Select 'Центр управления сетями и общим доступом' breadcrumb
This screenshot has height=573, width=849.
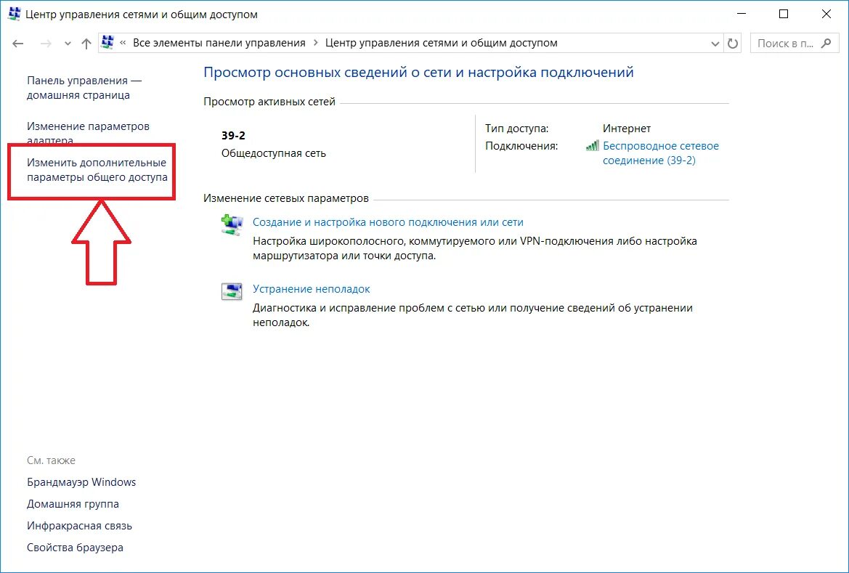[442, 43]
